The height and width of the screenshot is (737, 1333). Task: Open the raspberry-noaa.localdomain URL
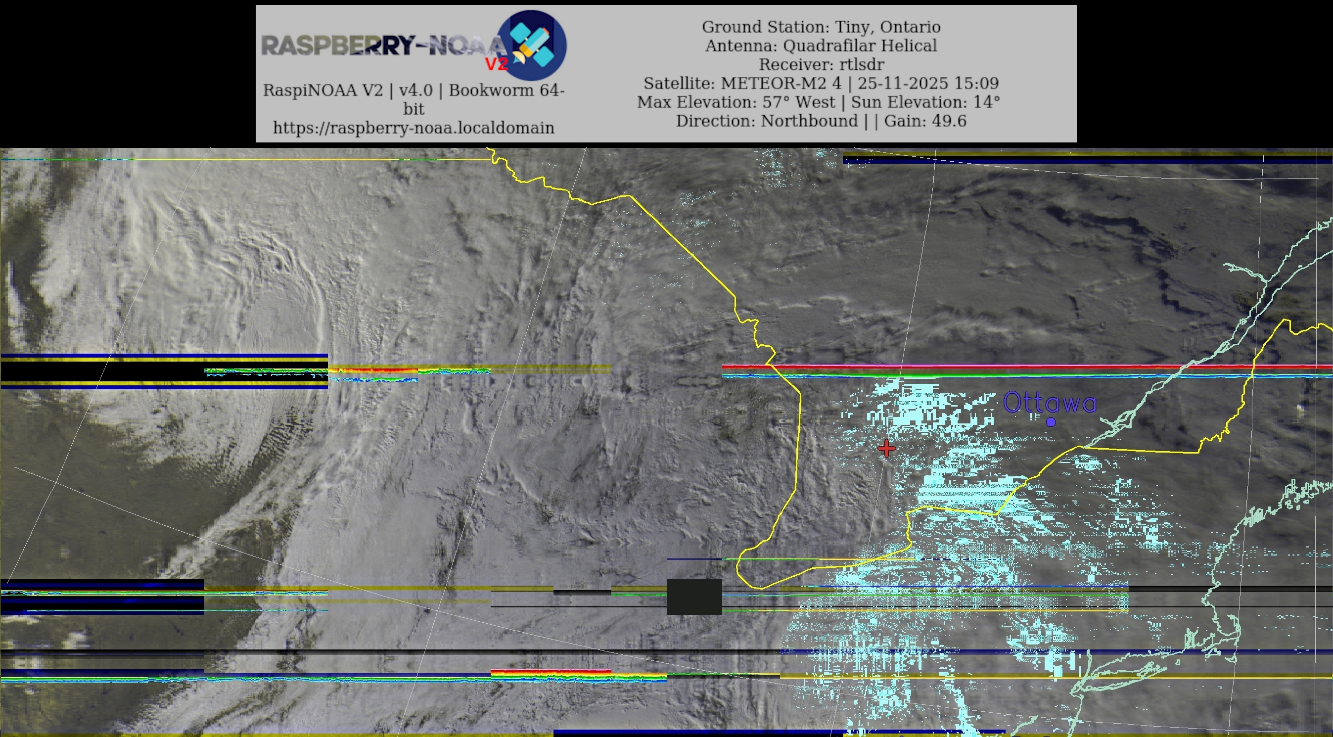(x=414, y=128)
